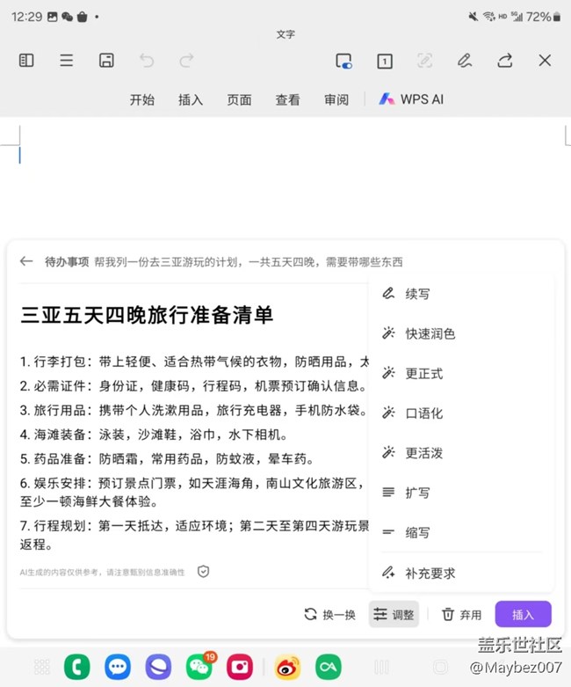Open the green Phone app in dock
Viewport: 571px width, 687px height.
77,667
